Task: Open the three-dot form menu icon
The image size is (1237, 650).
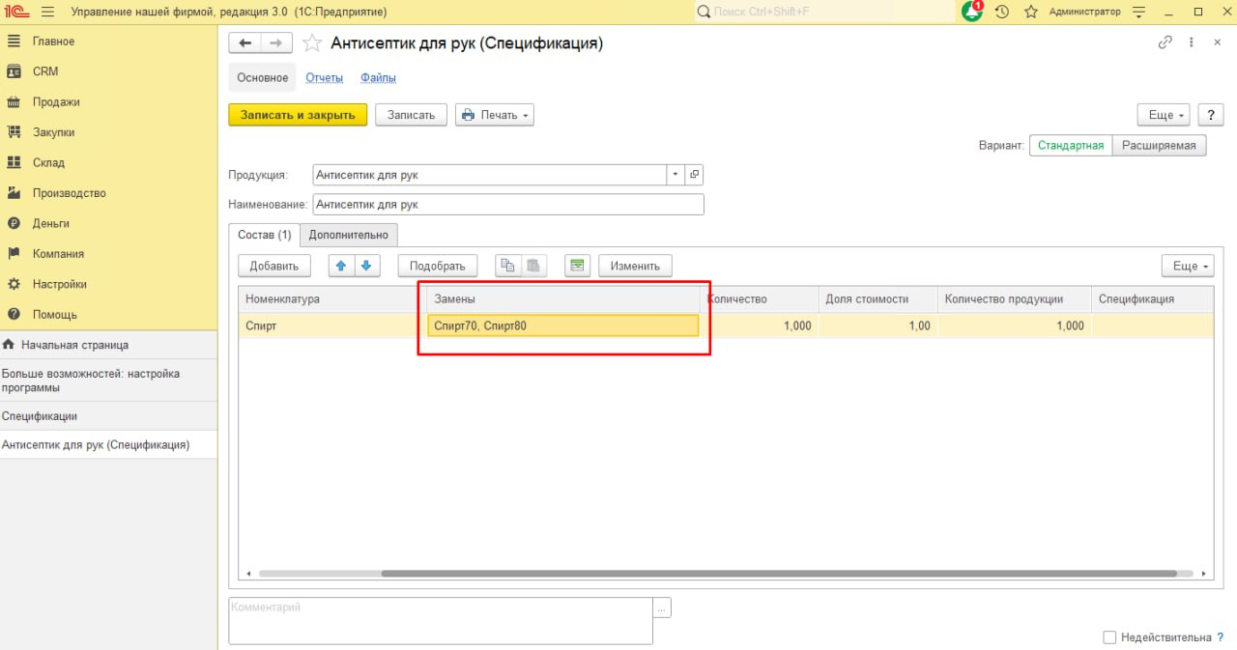Action: (x=1192, y=42)
